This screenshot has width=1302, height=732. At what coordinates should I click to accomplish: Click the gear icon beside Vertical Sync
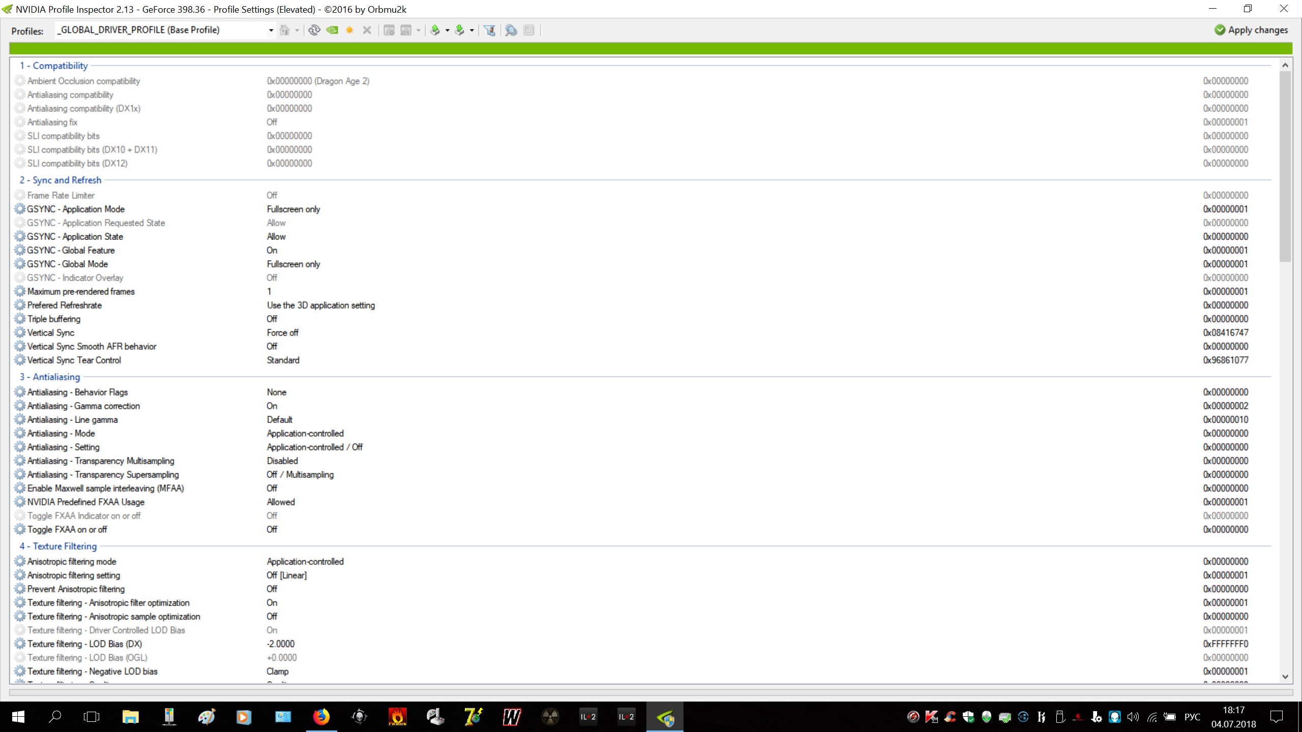[x=20, y=332]
